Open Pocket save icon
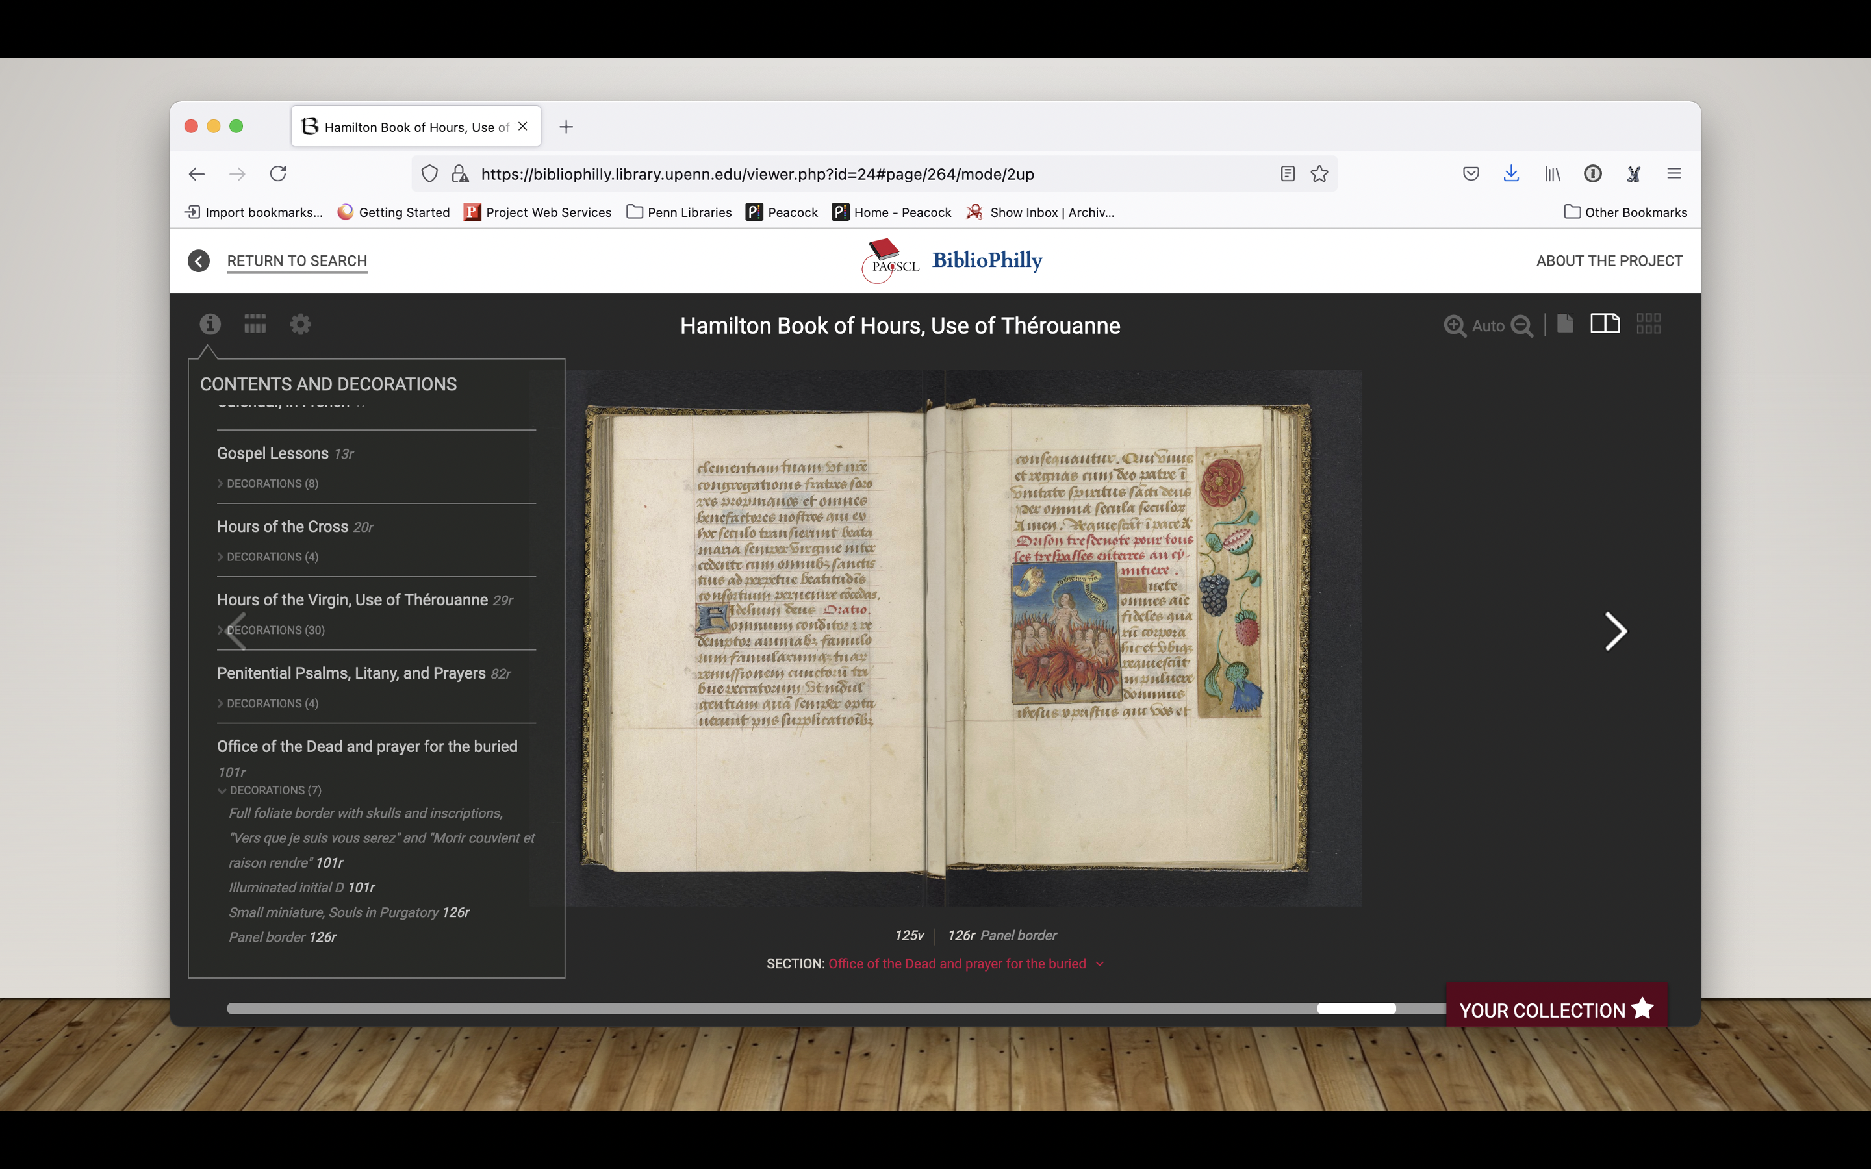The height and width of the screenshot is (1169, 1871). tap(1471, 174)
